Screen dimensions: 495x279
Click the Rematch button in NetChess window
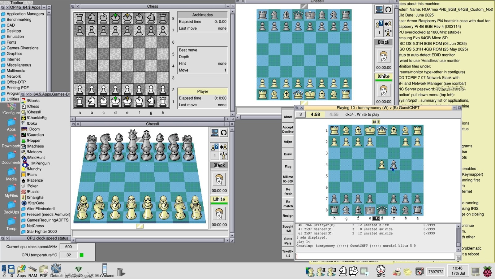pos(288,204)
